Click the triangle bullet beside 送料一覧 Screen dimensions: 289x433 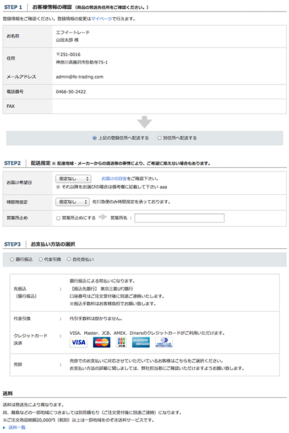pyautogui.click(x=4, y=427)
